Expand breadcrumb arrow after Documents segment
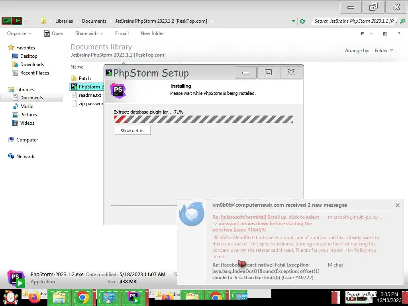Screen dimensions: 408x306 click(x=111, y=22)
